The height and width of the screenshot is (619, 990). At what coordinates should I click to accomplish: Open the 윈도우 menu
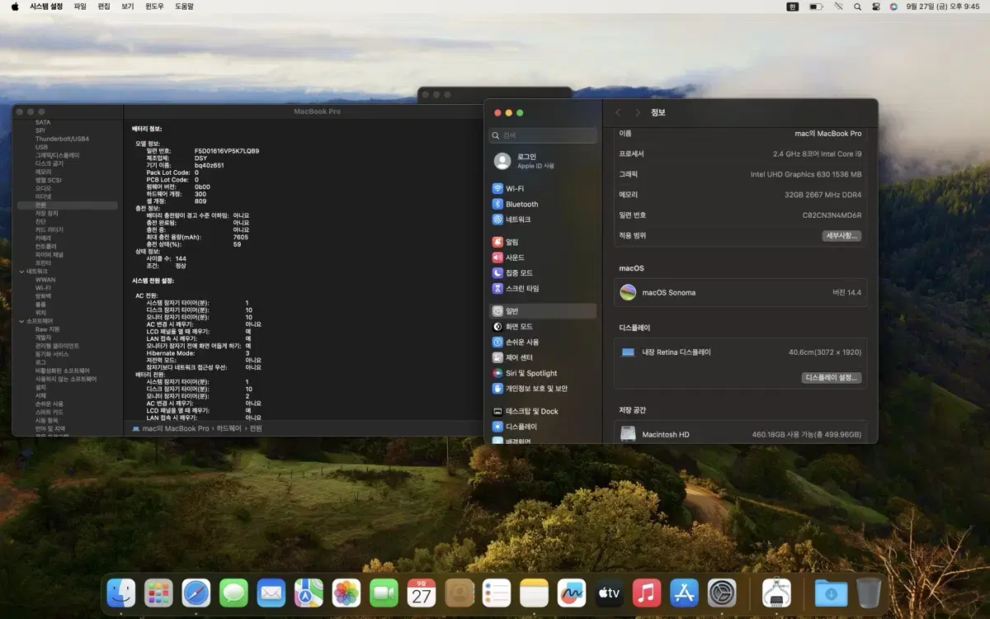click(154, 7)
